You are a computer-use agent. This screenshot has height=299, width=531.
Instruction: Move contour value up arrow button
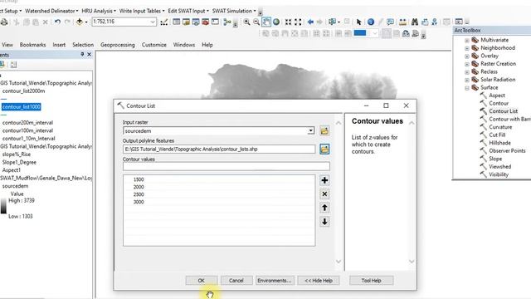point(324,208)
